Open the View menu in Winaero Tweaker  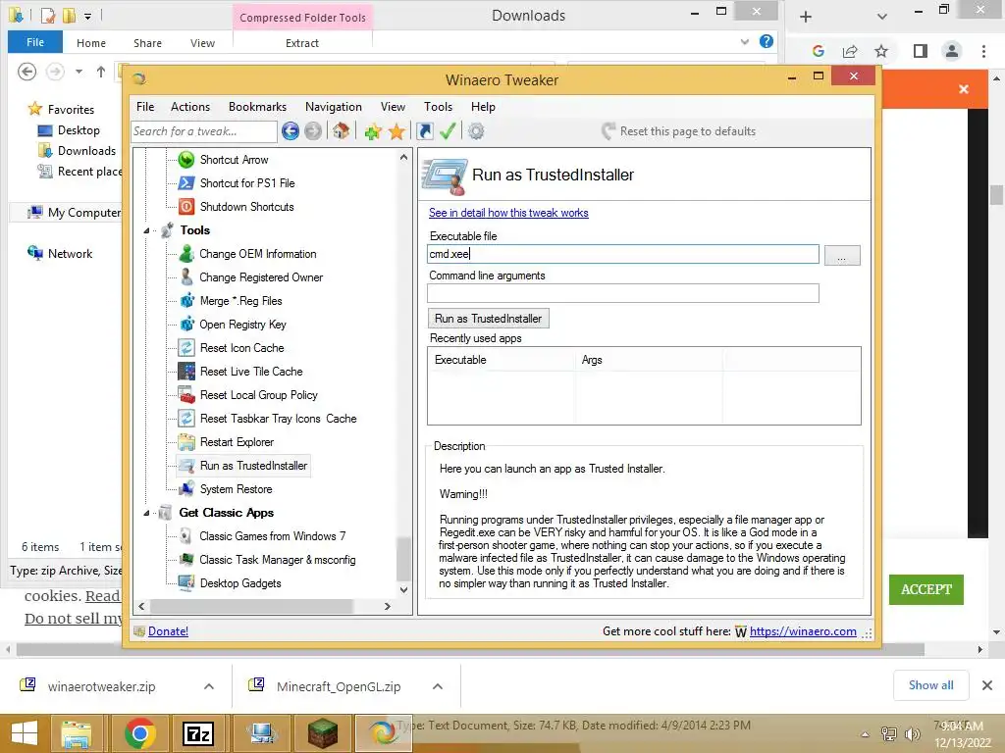pyautogui.click(x=393, y=107)
